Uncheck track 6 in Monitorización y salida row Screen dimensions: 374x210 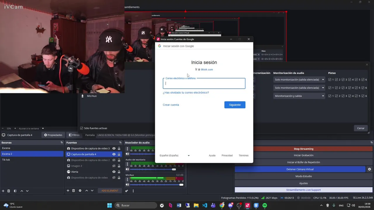click(x=363, y=96)
